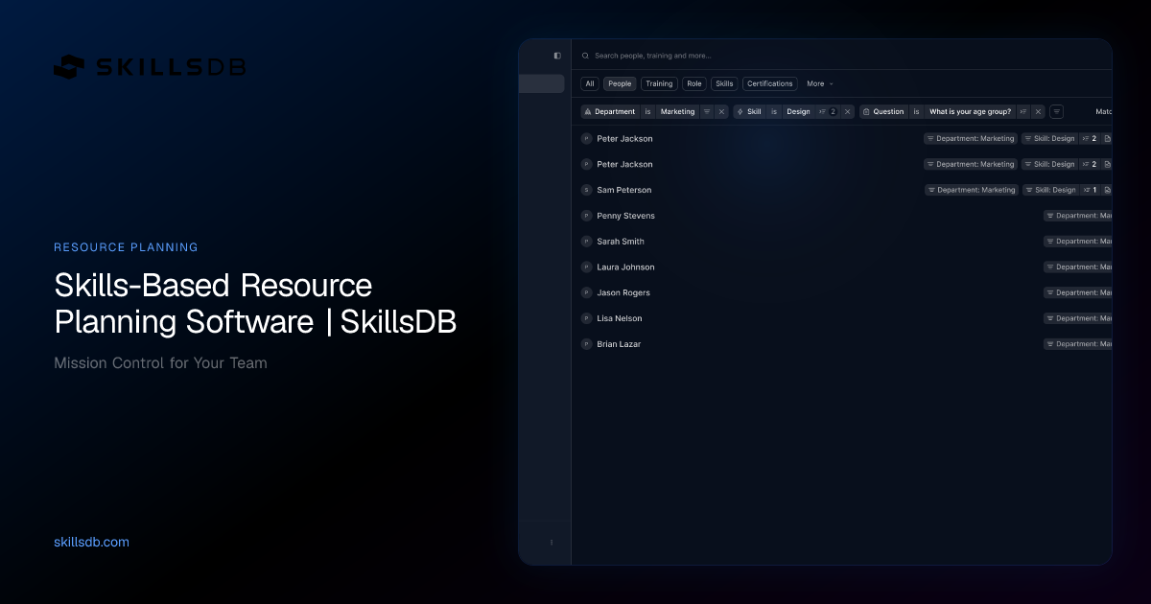The width and height of the screenshot is (1151, 604).
Task: Toggle the sidebar collapse icon
Action: coord(557,56)
